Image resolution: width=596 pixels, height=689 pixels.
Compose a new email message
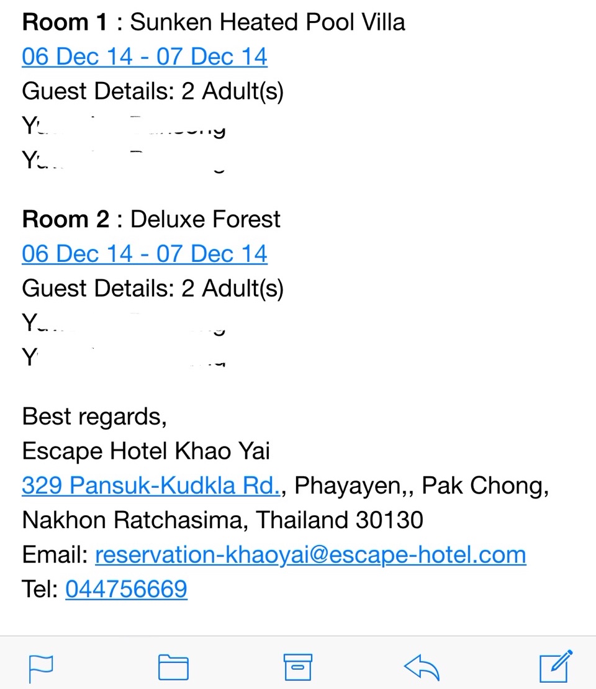[556, 665]
